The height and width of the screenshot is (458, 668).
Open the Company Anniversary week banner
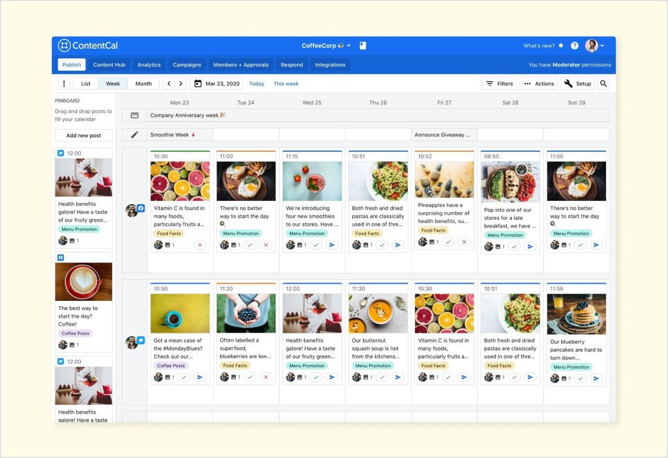(x=378, y=115)
